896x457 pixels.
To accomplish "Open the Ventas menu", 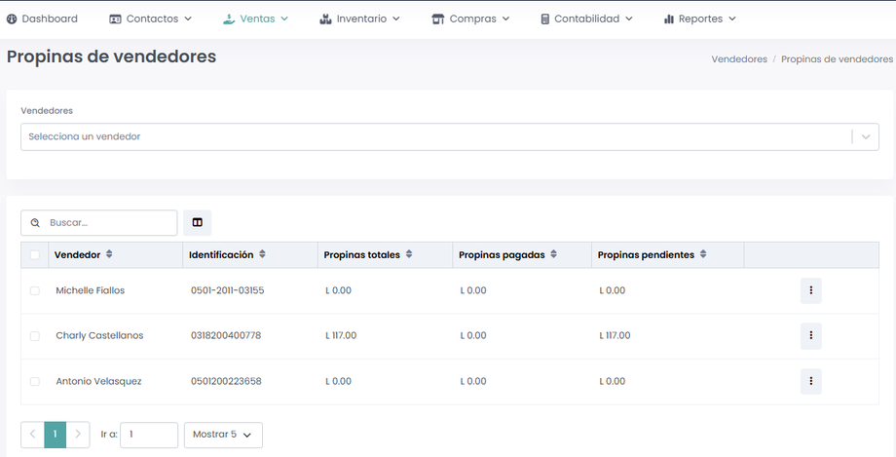I will coord(255,19).
